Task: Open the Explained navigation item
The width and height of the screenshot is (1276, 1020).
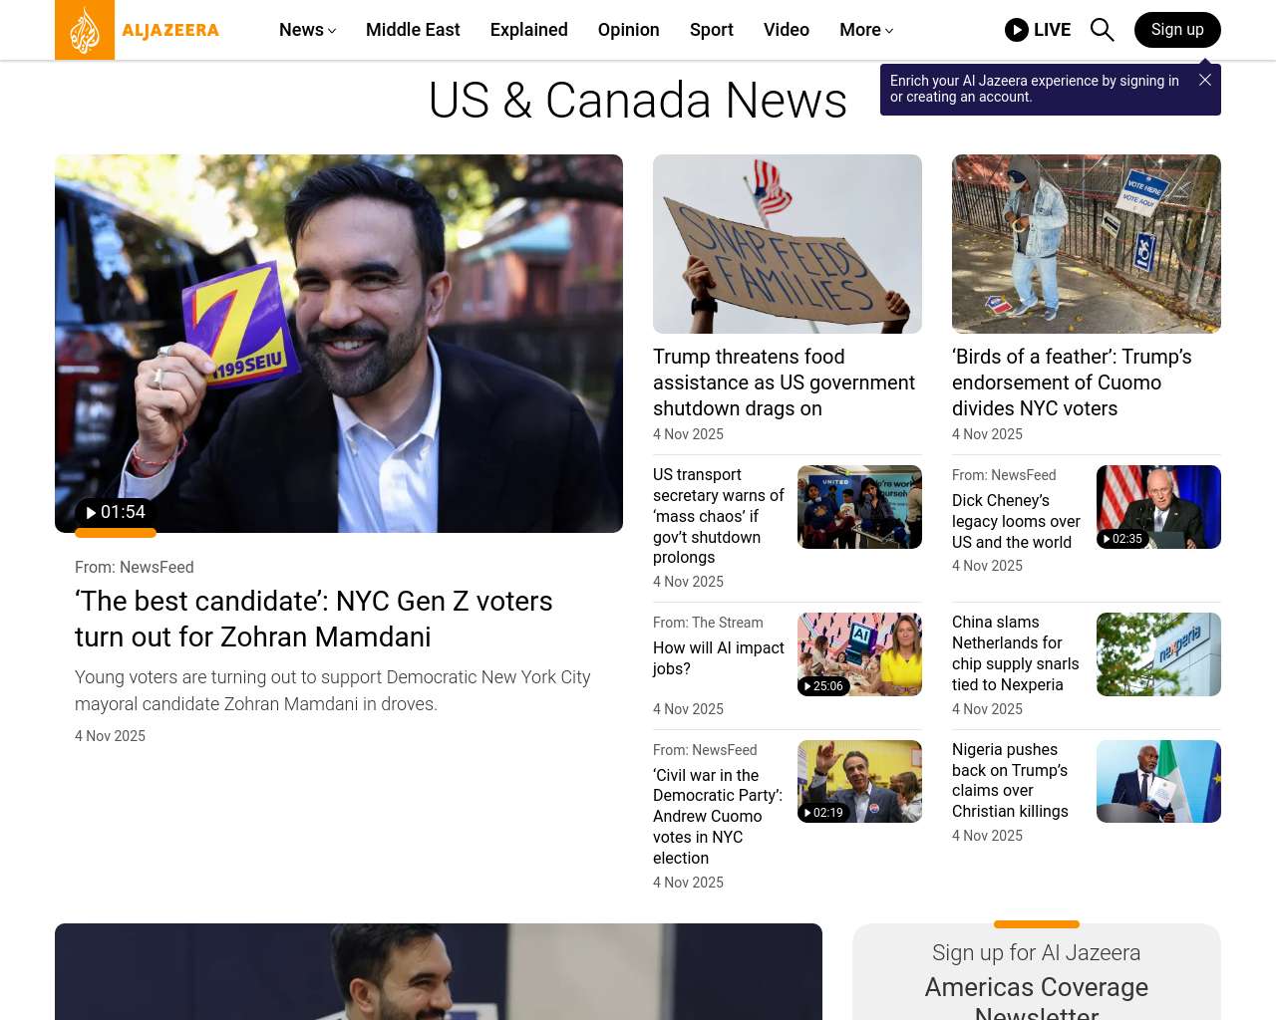Action: tap(528, 30)
